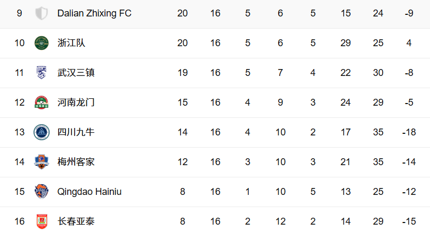Click the 四川九牛 round blue badge

pos(42,132)
